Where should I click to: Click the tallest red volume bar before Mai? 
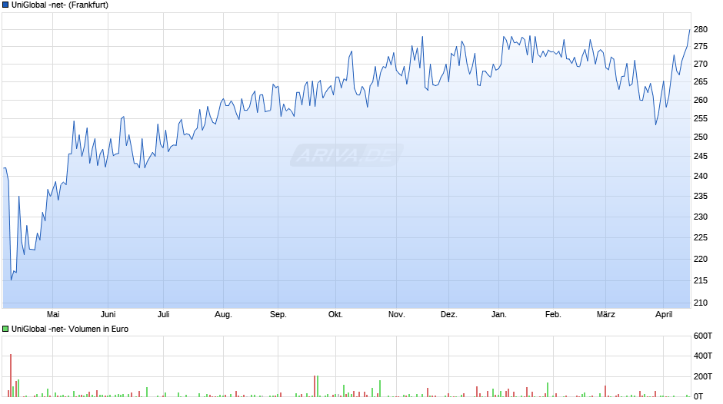point(11,376)
